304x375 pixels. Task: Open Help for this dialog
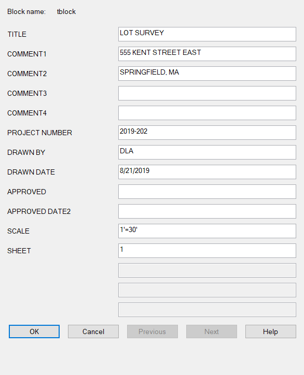pyautogui.click(x=271, y=331)
